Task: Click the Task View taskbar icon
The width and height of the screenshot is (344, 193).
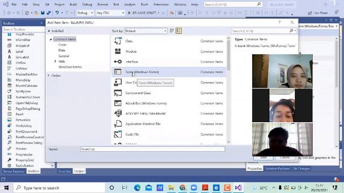Action: [x=124, y=188]
